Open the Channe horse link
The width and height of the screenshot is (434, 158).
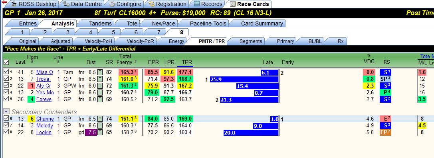point(45,119)
